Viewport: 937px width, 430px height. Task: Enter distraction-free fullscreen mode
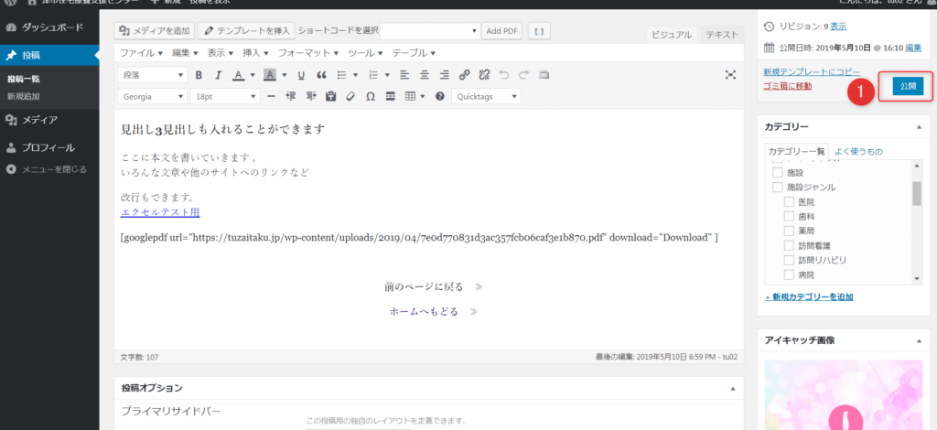click(730, 75)
